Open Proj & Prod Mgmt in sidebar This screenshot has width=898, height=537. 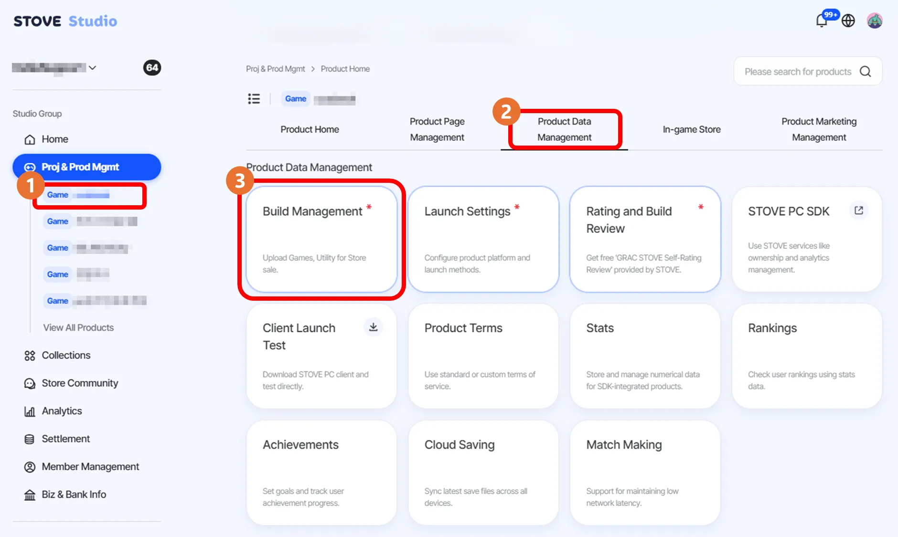click(87, 167)
